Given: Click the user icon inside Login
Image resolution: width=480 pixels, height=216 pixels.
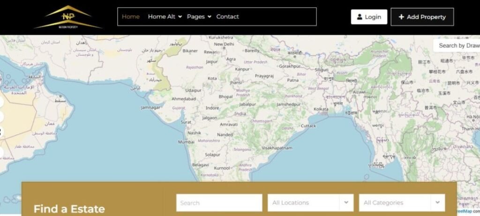Looking at the screenshot, I should pos(360,17).
